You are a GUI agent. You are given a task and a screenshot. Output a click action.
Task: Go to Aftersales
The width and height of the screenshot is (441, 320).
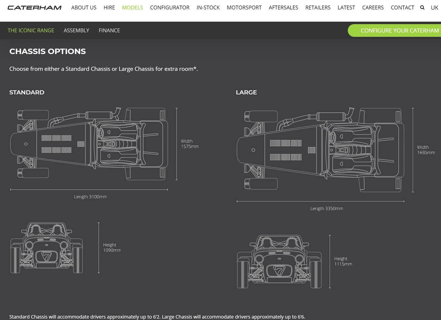coord(283,7)
